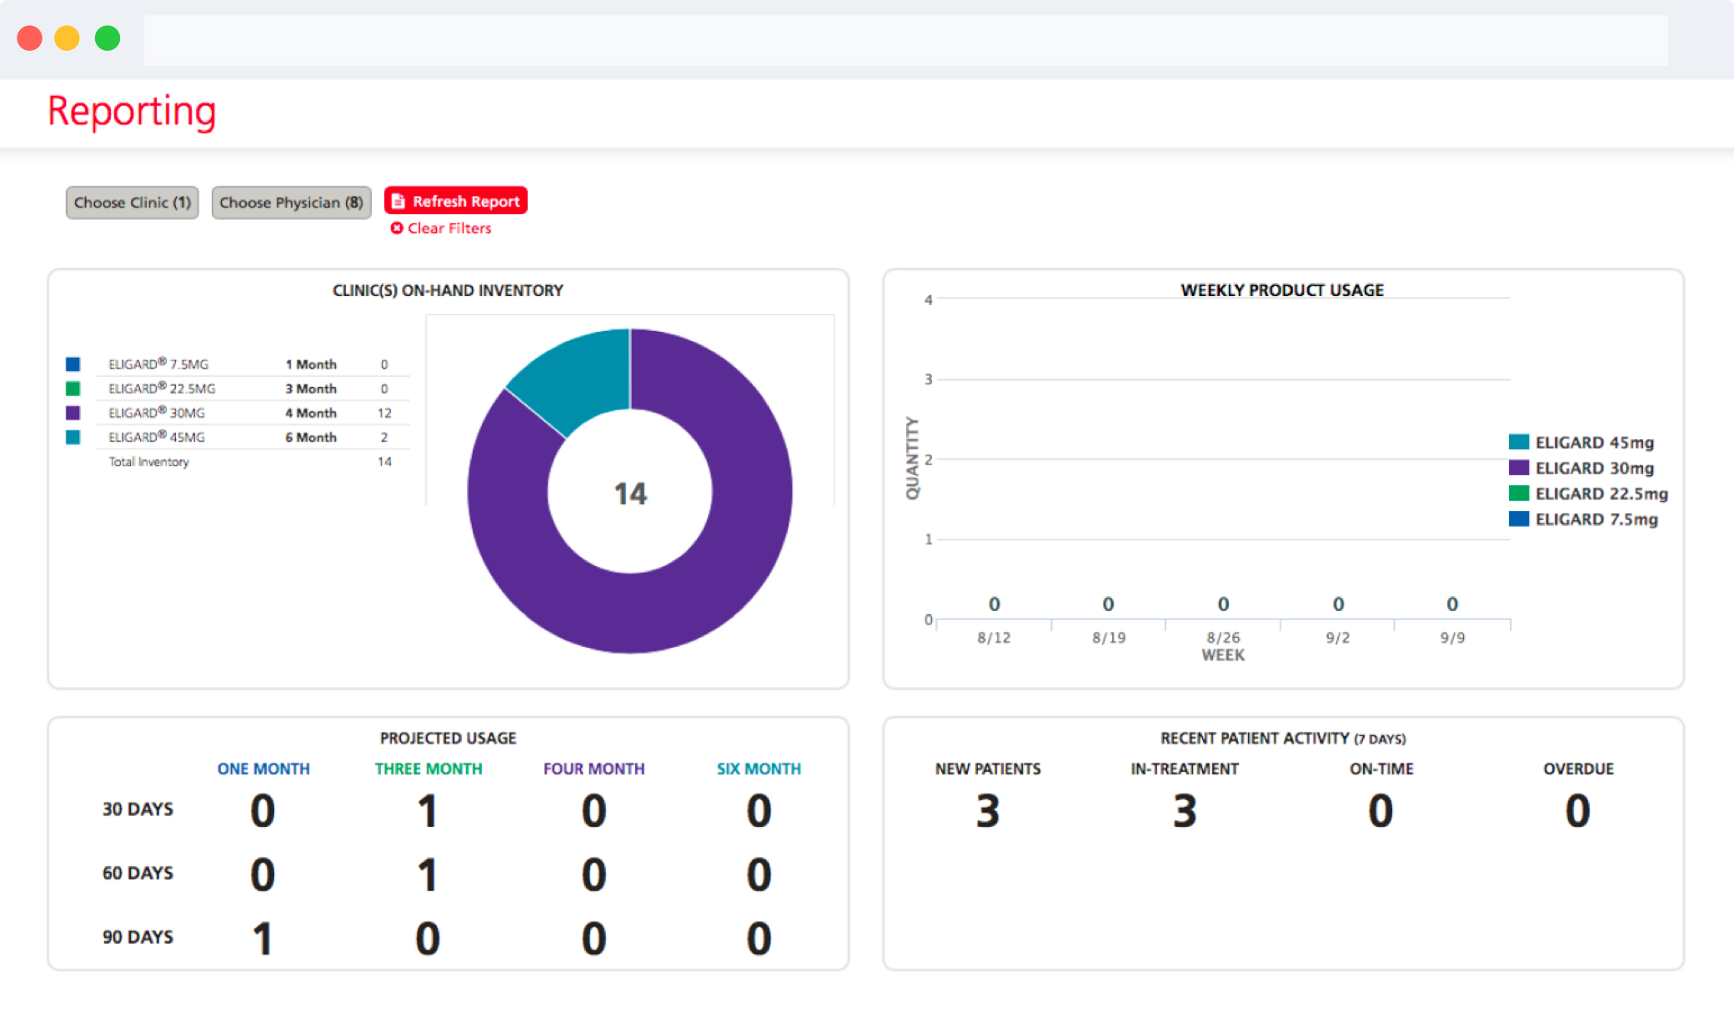Open the Choose Clinic (1) selector
Viewport: 1734px width, 1017px height.
(x=133, y=203)
